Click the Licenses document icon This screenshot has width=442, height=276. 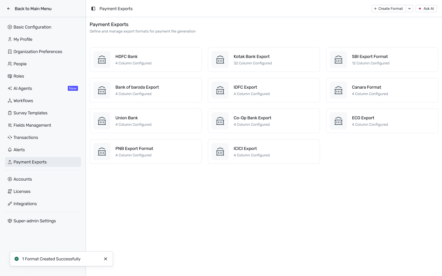(x=10, y=191)
